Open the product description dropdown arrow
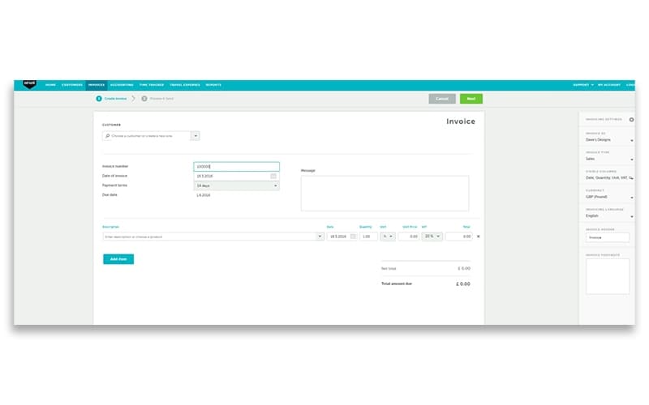Viewport: 649px width, 405px height. point(320,237)
